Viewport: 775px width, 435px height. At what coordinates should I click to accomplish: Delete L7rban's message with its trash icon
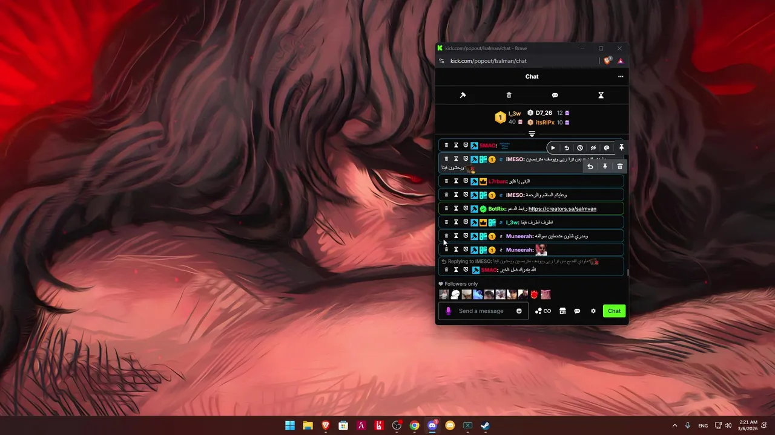coord(446,181)
